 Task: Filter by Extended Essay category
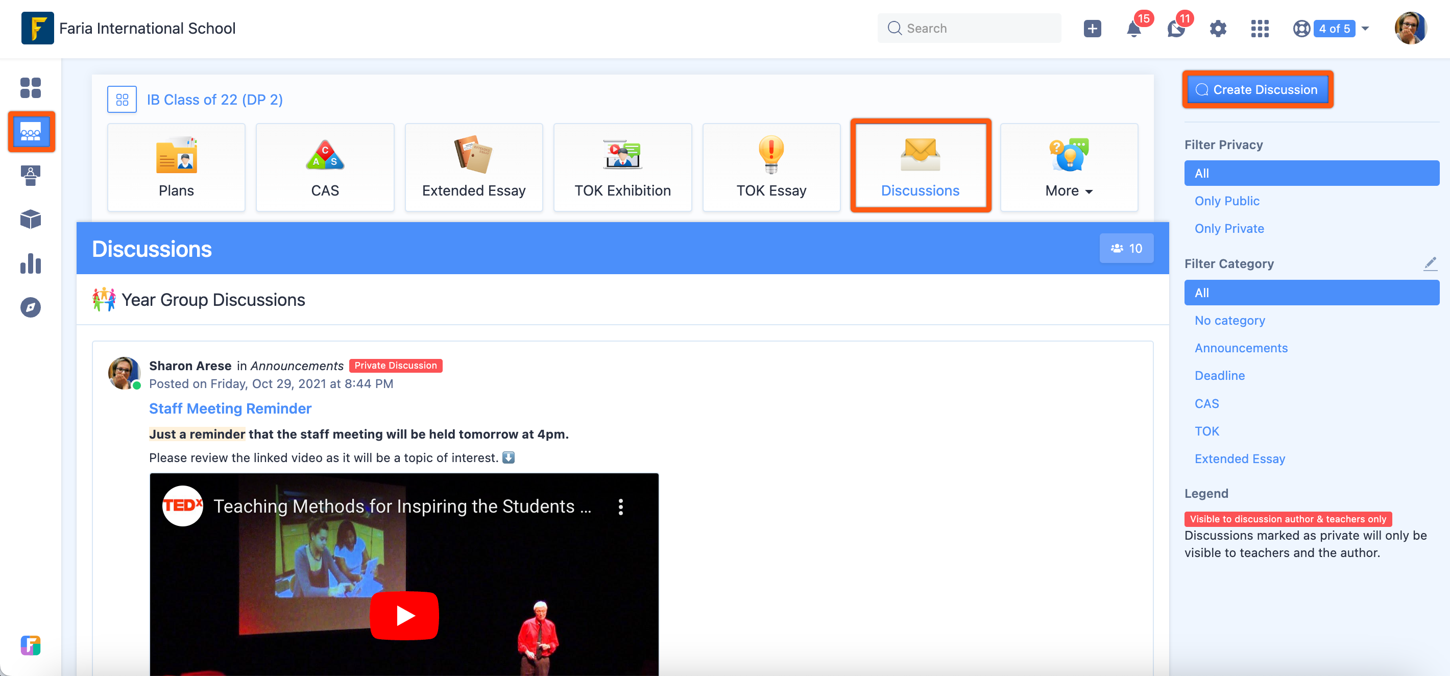1240,458
